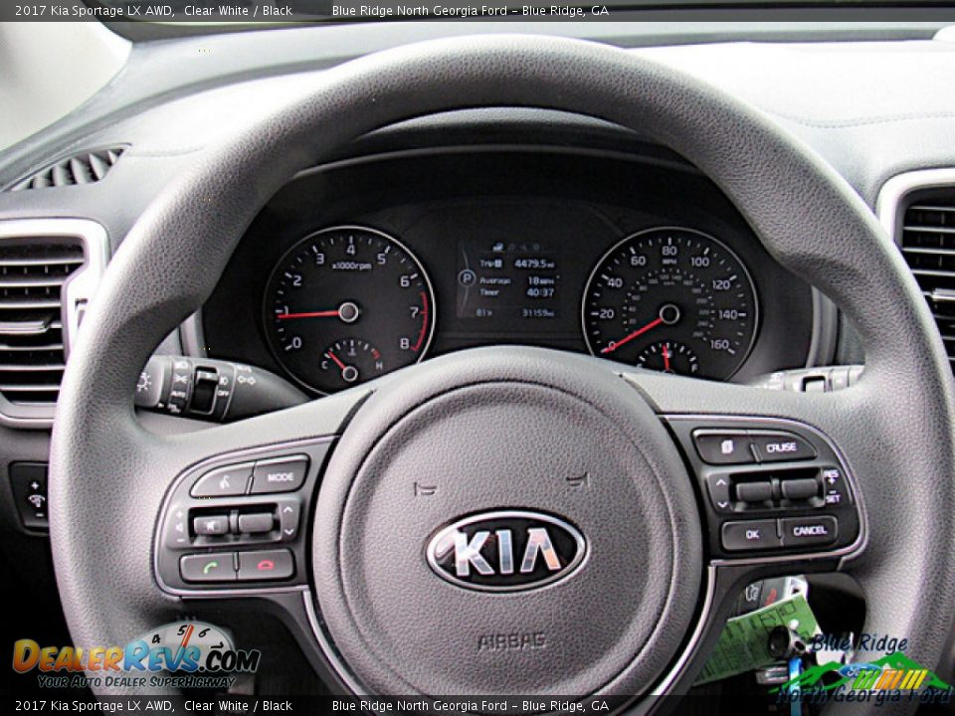
Task: Click the Kia logo airbag emblem
Action: [506, 551]
